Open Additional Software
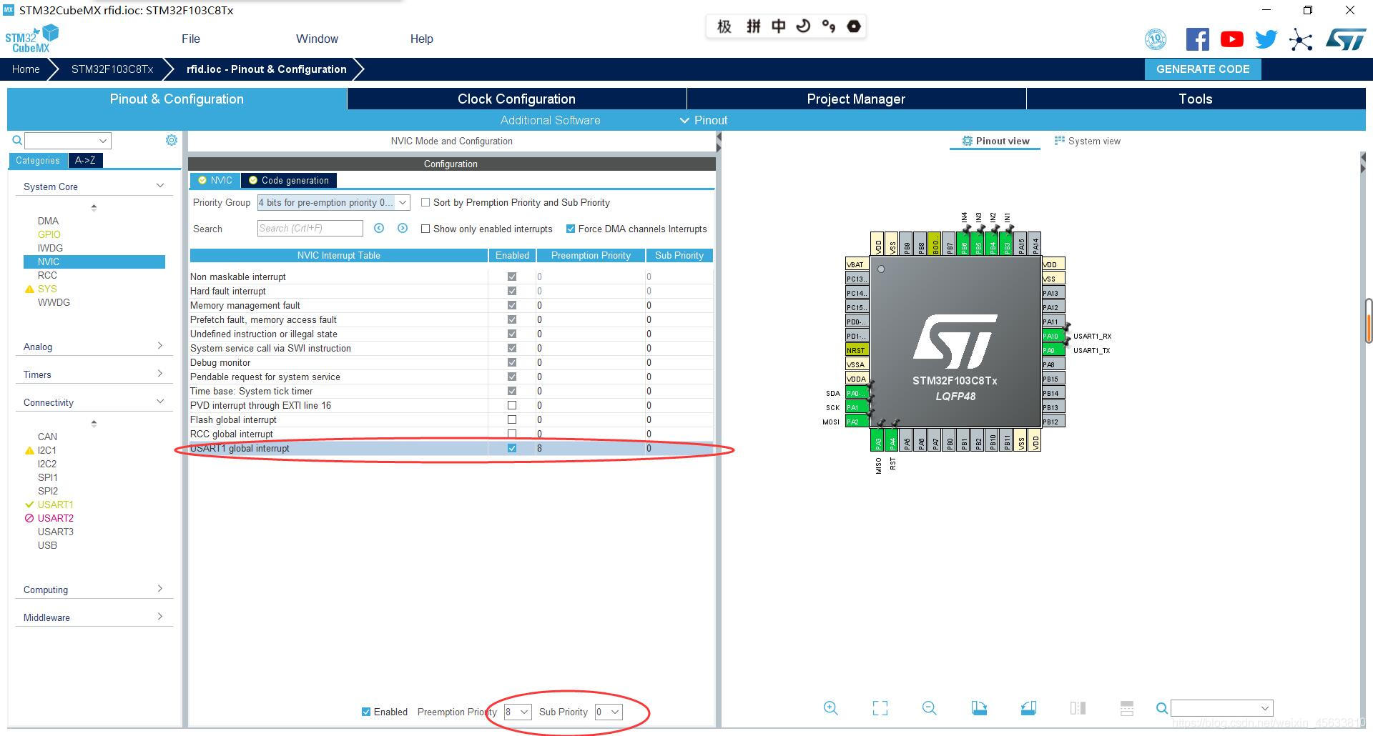 (550, 120)
